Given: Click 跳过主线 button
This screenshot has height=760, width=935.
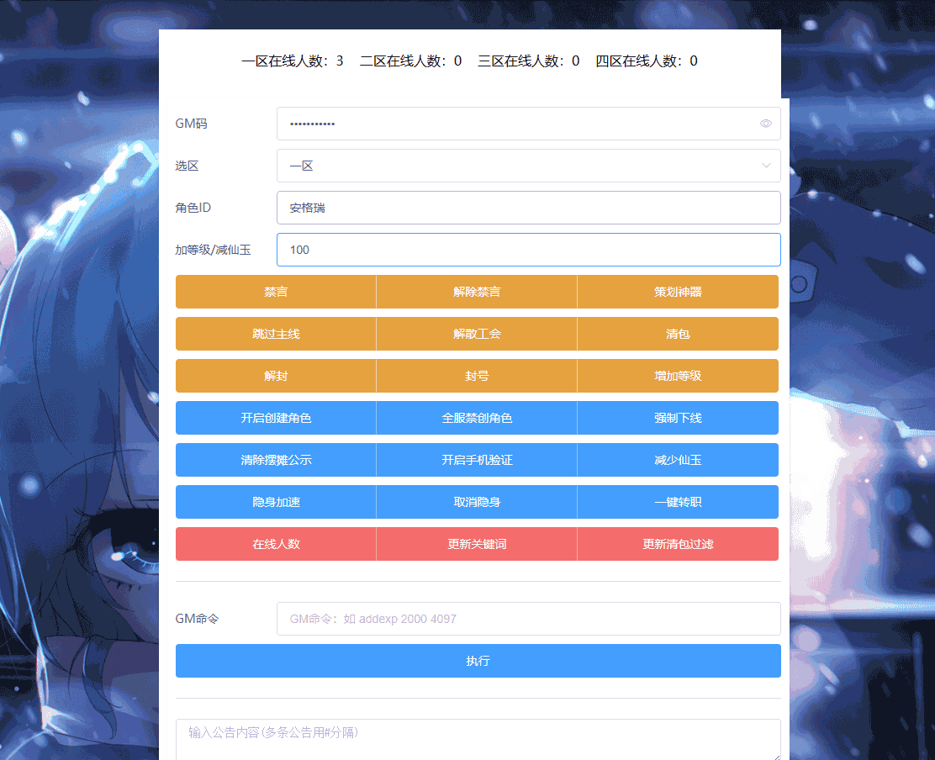Looking at the screenshot, I should [x=276, y=334].
